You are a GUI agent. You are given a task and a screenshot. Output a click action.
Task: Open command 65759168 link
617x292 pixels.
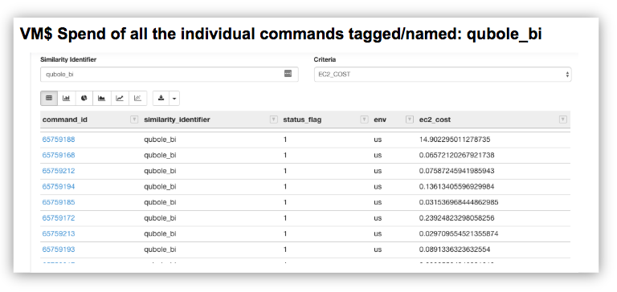point(59,156)
